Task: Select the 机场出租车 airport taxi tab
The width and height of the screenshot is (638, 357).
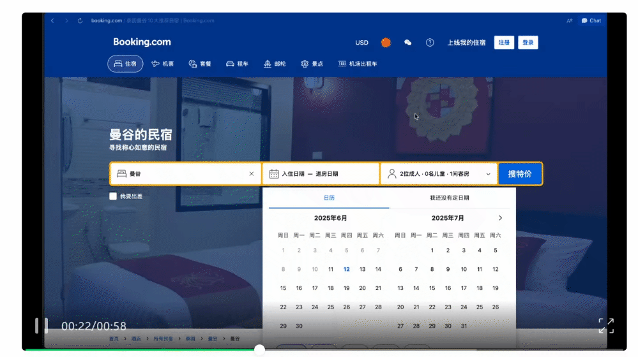Action: (x=358, y=64)
